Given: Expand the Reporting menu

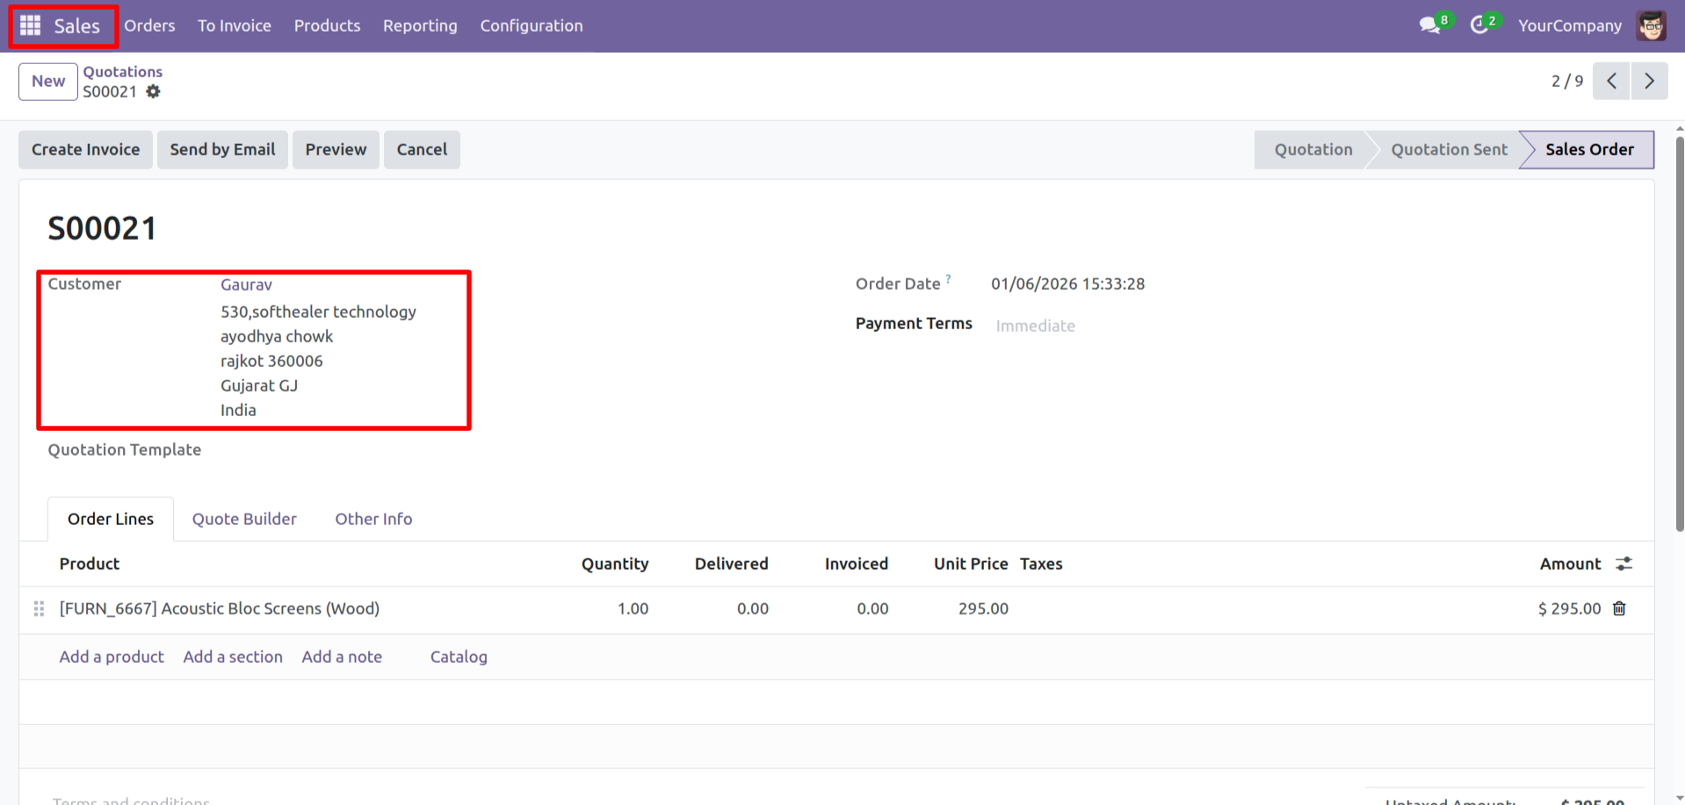Looking at the screenshot, I should pos(420,25).
